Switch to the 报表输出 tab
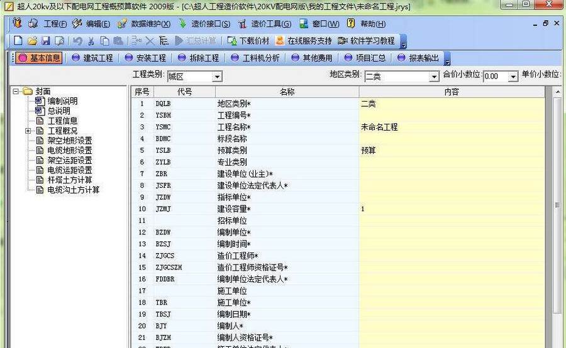 point(418,58)
